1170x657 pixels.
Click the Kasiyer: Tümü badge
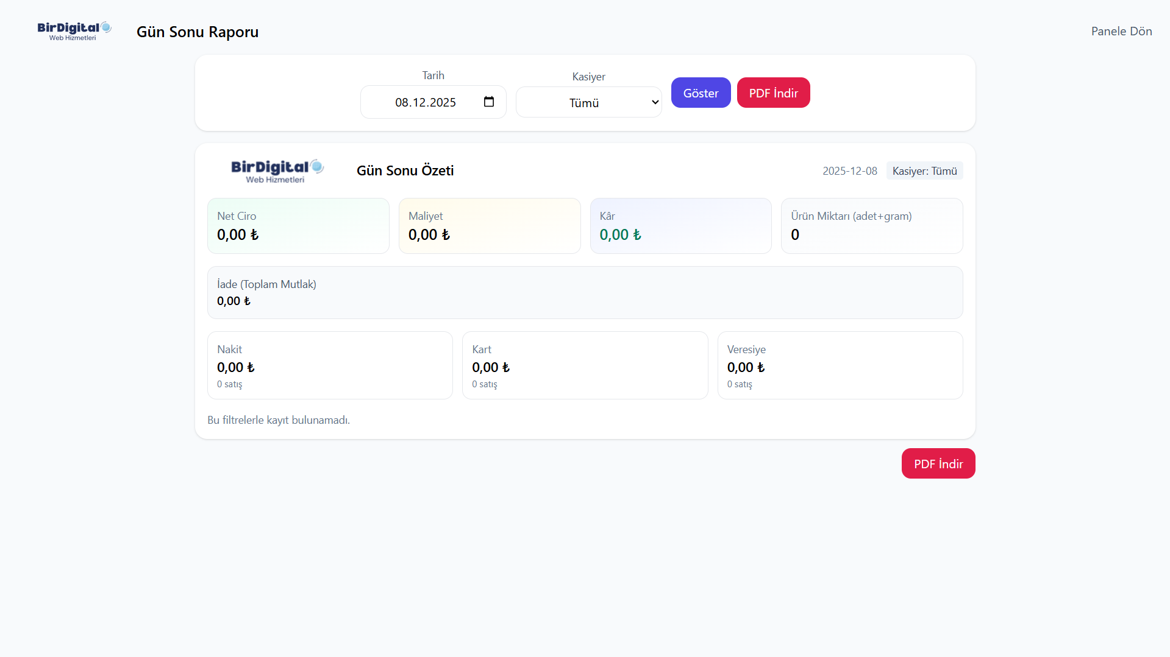924,171
